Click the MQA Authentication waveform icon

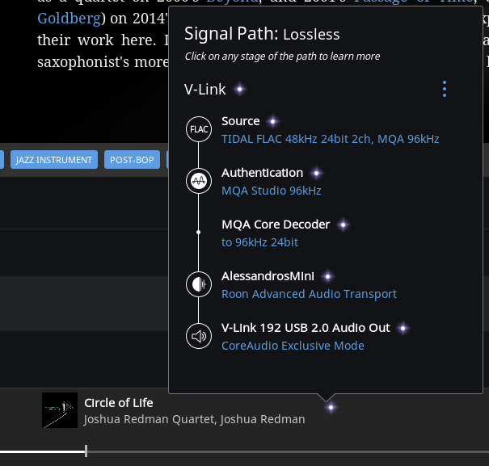click(199, 181)
